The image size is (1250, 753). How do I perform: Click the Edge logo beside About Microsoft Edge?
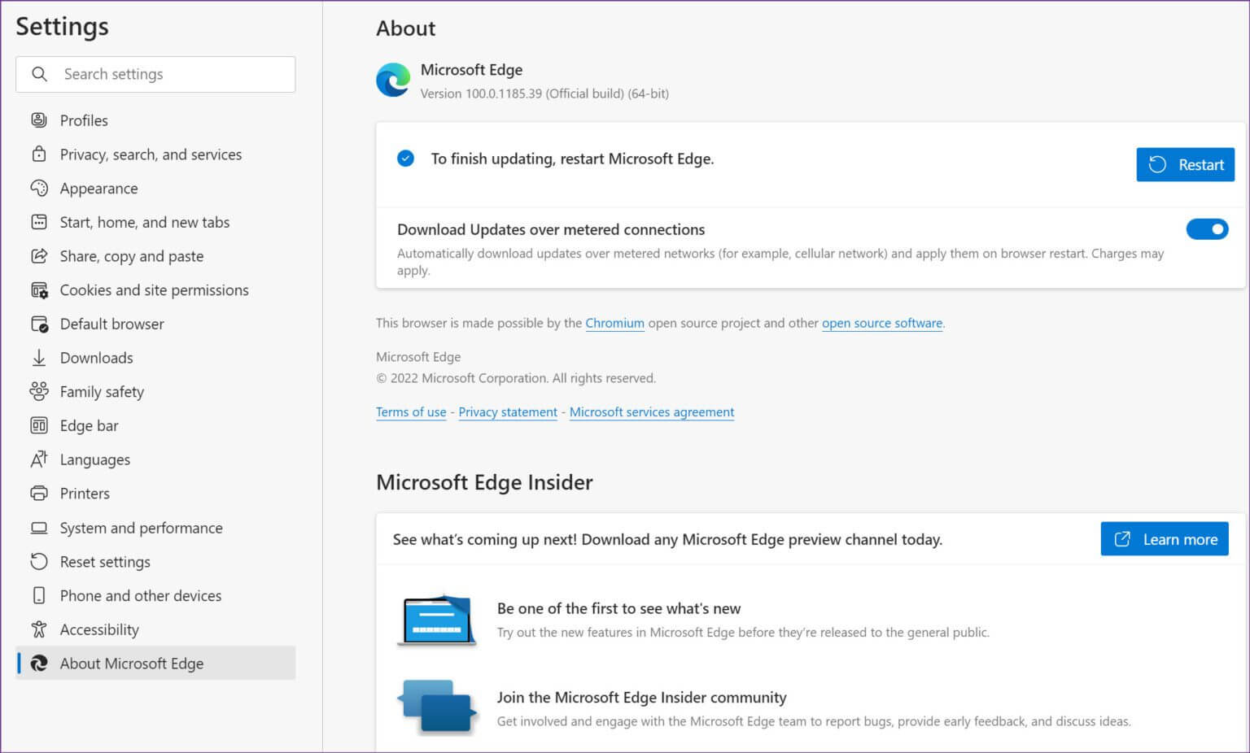[38, 664]
